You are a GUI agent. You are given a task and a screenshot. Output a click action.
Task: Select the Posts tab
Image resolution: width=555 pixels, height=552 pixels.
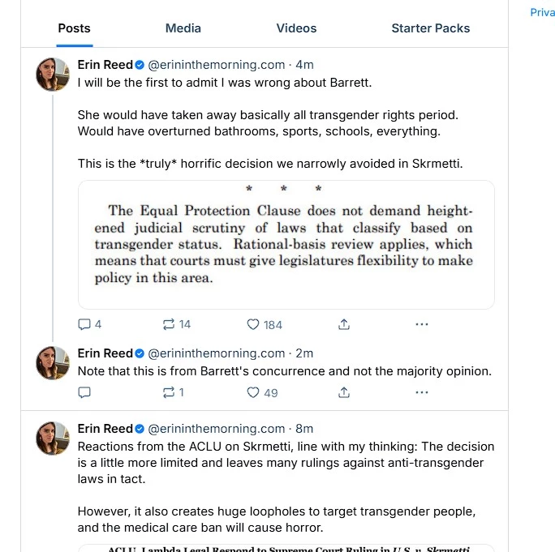(75, 28)
